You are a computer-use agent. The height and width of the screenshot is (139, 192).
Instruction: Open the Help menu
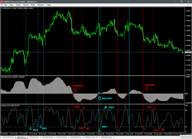point(49,5)
